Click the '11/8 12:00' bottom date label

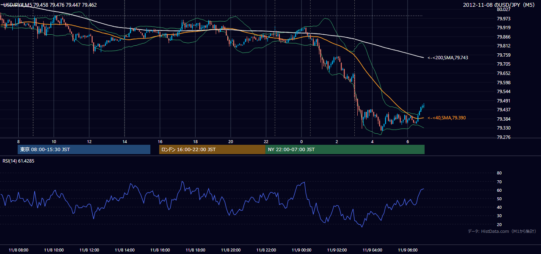point(89,250)
